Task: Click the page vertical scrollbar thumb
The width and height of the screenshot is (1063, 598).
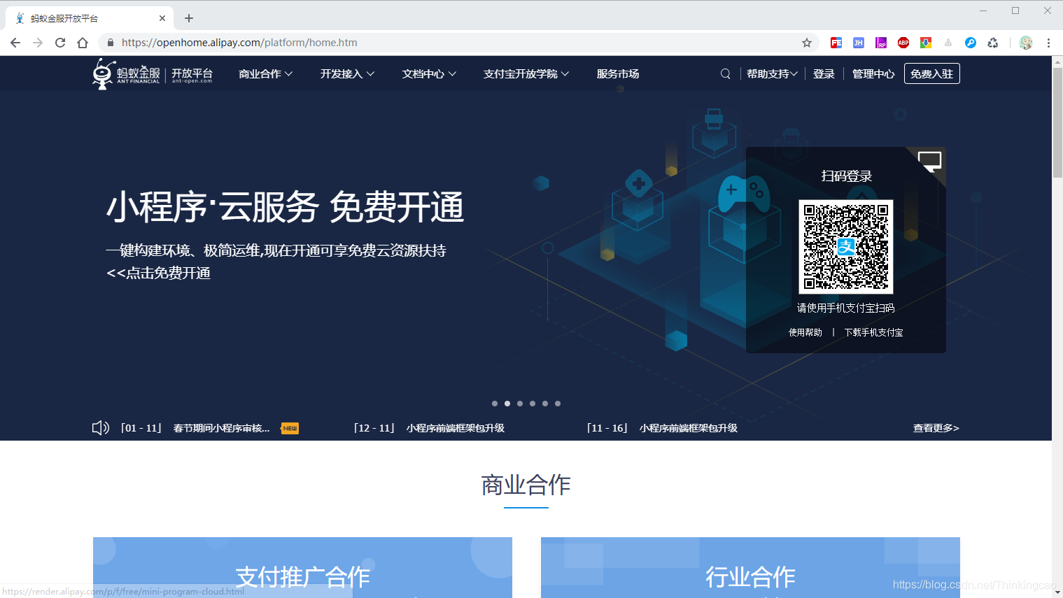Action: (1057, 121)
